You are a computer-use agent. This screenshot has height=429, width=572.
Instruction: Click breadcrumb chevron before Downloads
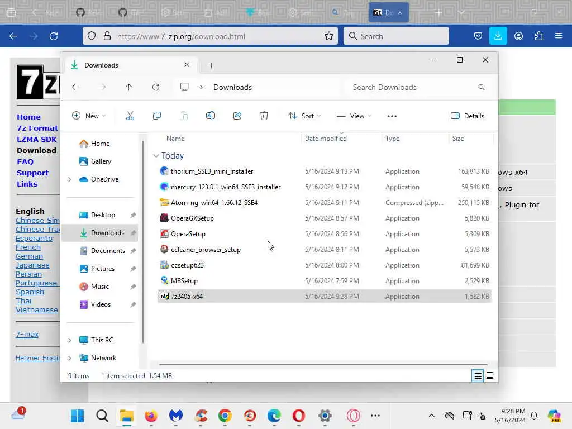[201, 87]
